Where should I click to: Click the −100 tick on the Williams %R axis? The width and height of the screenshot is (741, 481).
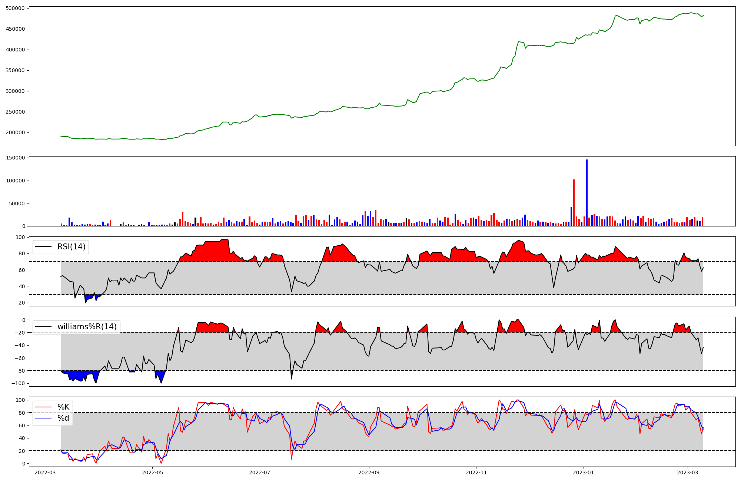tap(18, 383)
